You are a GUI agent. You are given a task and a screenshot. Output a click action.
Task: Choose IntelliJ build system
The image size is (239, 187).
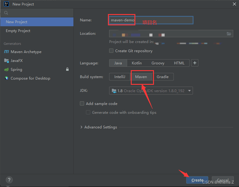click(120, 77)
